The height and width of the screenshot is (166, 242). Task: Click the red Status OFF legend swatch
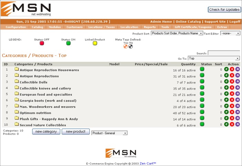click(x=42, y=43)
